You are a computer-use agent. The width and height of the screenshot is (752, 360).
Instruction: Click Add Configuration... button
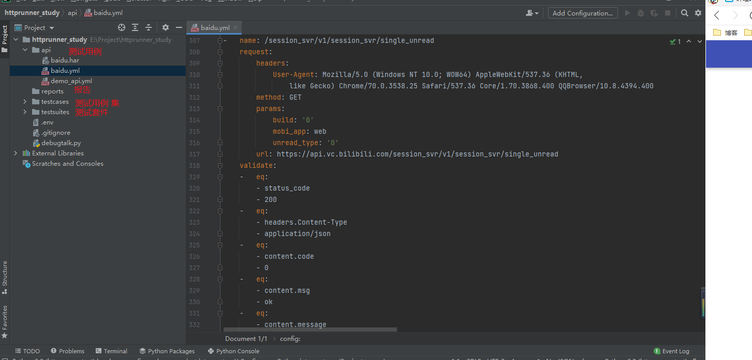pos(583,13)
